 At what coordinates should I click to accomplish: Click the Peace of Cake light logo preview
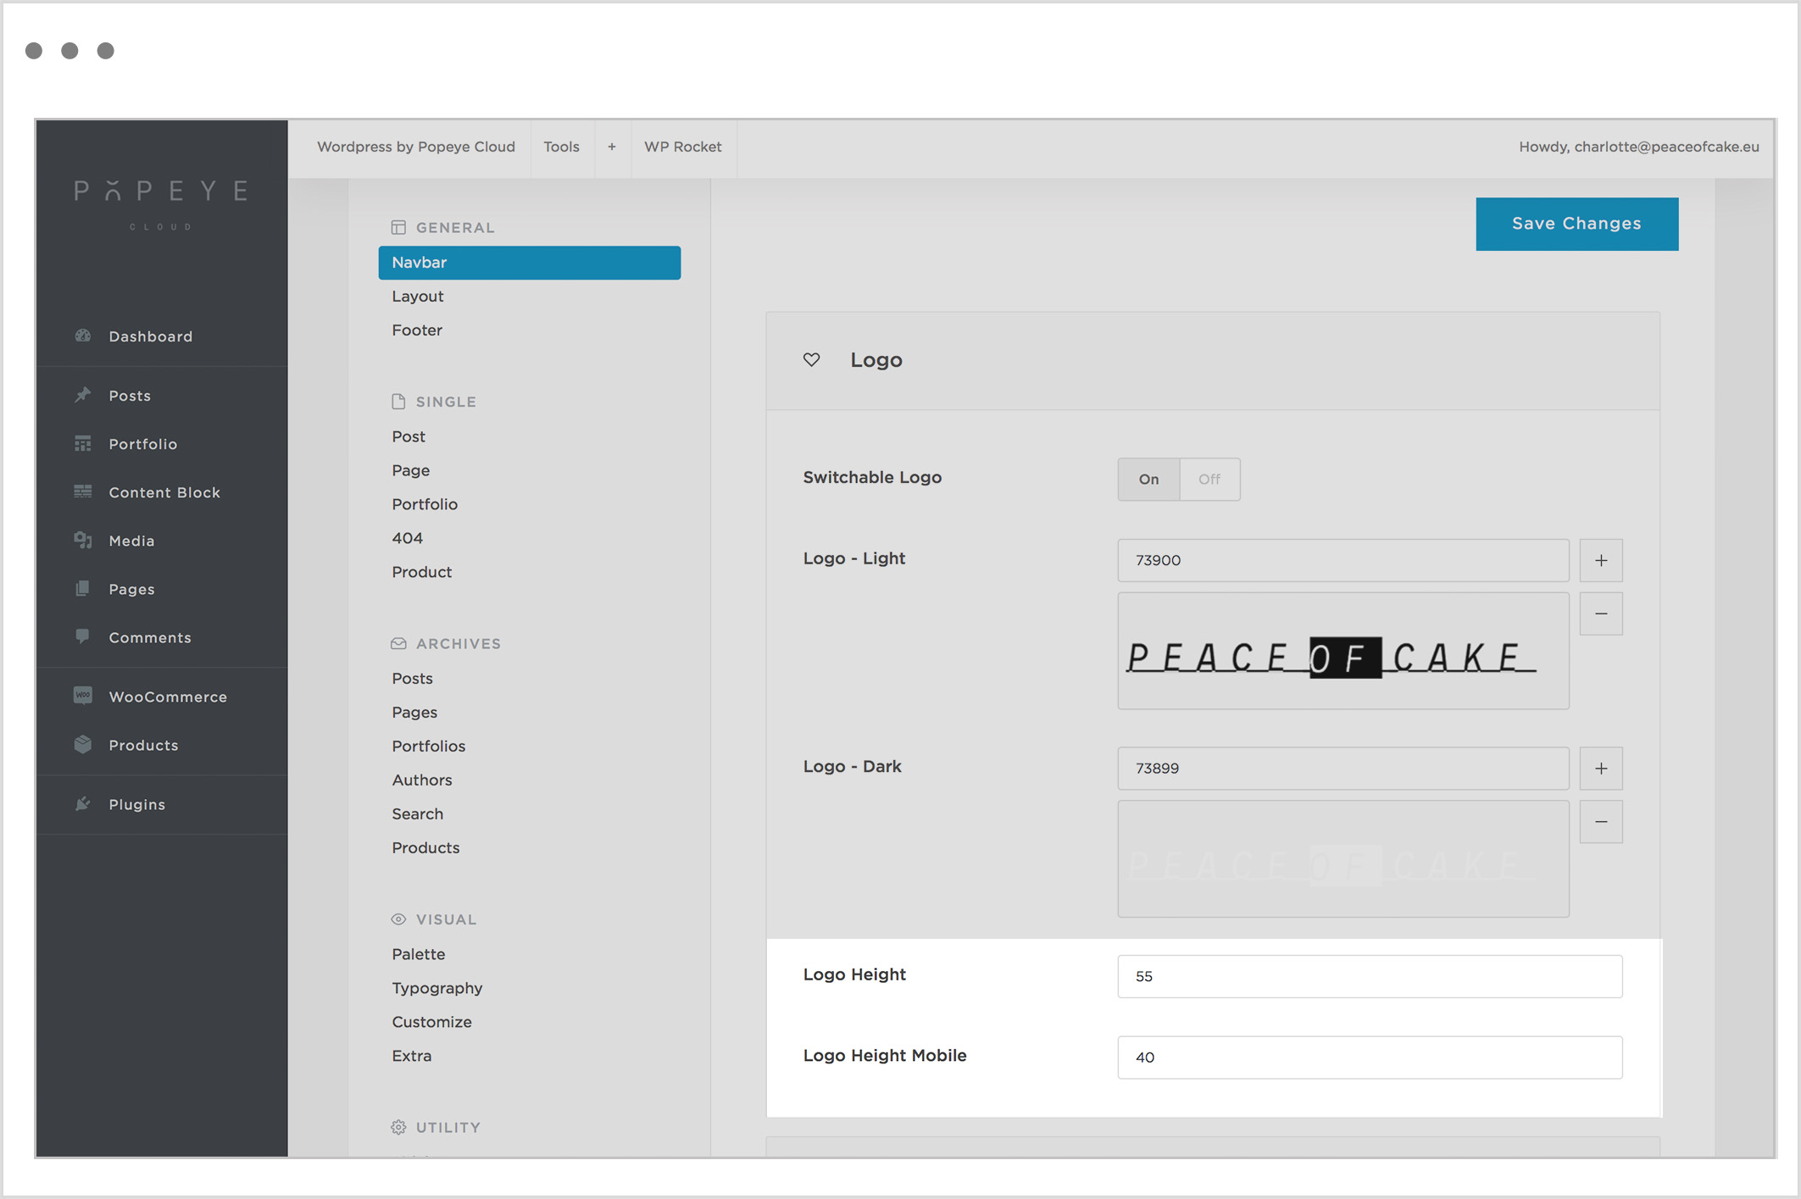1343,651
